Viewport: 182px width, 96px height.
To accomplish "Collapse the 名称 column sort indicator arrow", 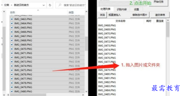I will (x=38, y=10).
